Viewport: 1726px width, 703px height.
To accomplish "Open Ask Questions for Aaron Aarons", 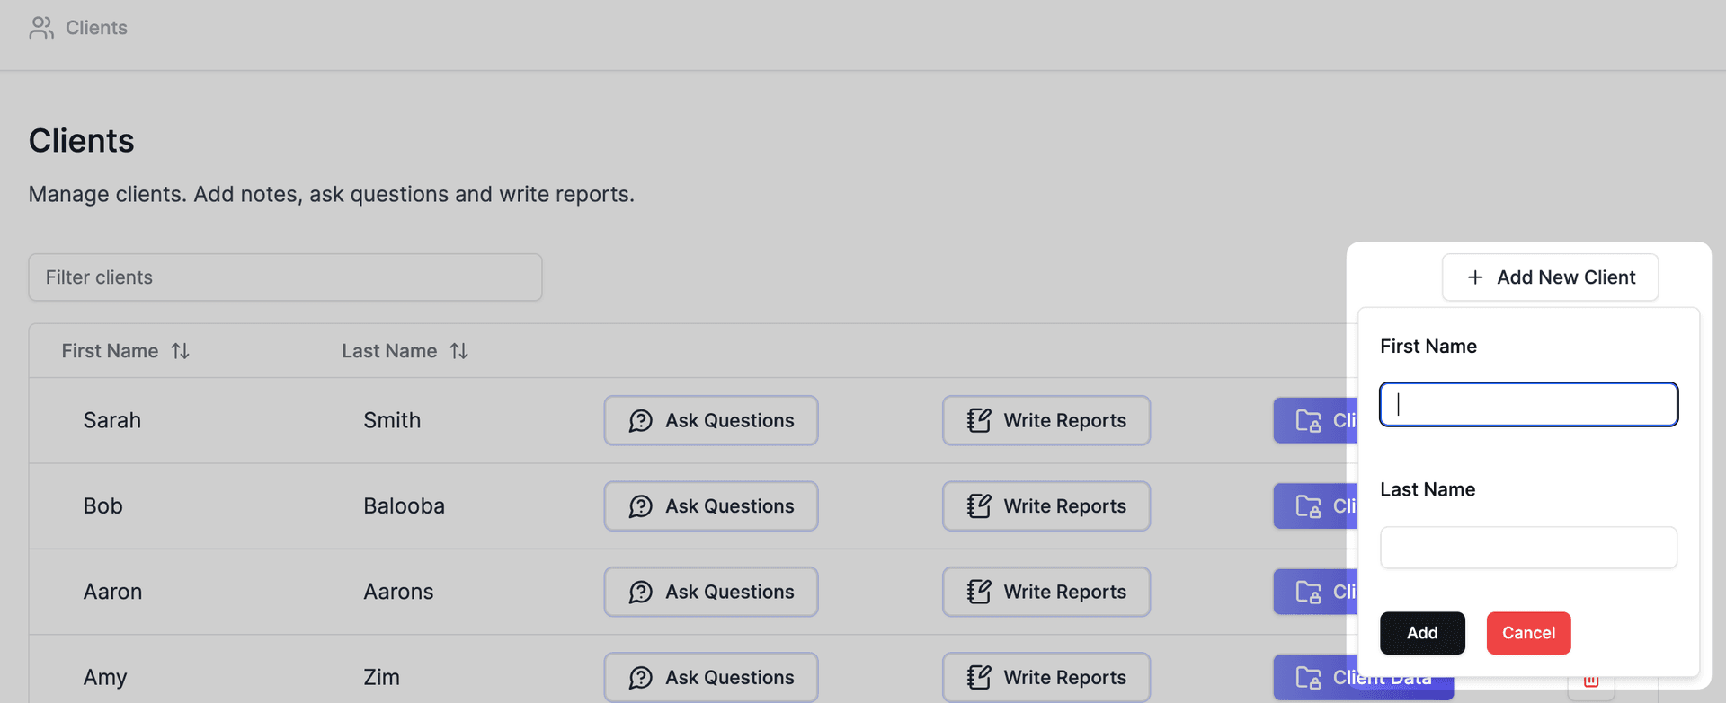I will 711,593.
